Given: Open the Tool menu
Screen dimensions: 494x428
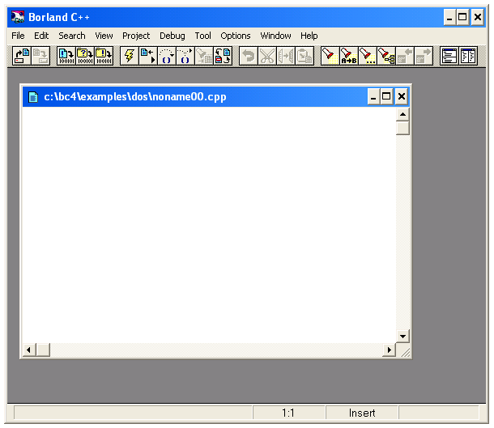Looking at the screenshot, I should click(x=203, y=36).
